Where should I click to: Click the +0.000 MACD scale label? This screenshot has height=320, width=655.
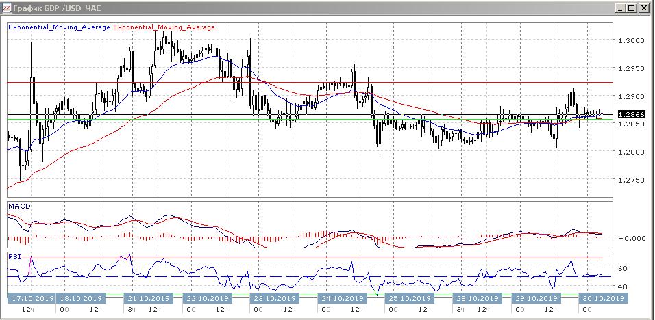click(x=632, y=238)
